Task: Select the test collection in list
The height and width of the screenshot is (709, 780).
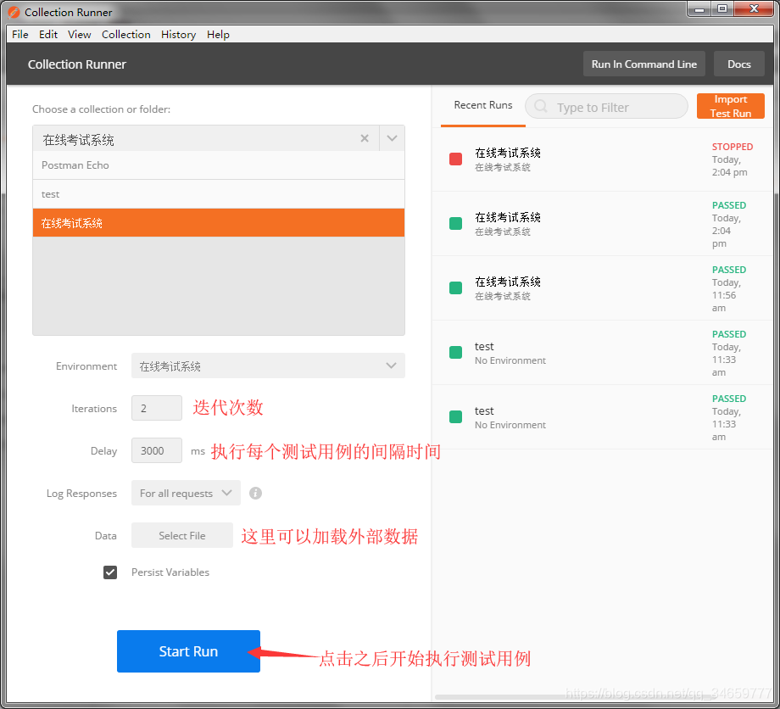Action: click(219, 194)
